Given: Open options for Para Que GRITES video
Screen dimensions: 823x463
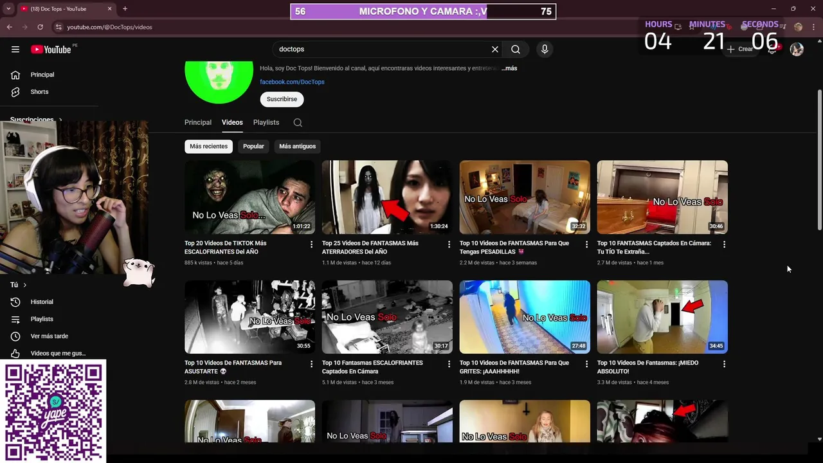Looking at the screenshot, I should [586, 364].
